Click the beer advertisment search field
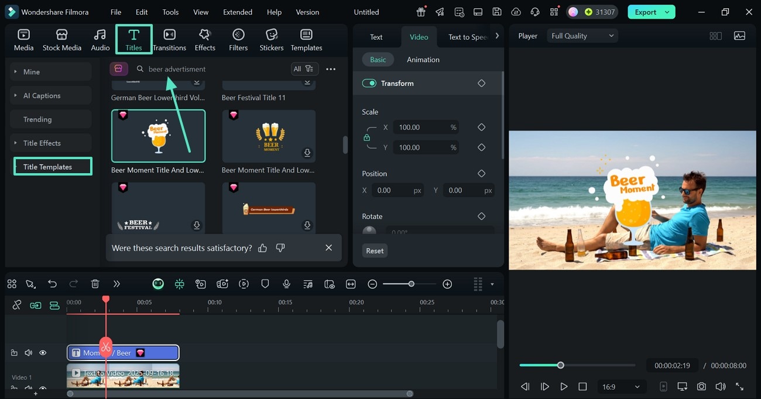Image resolution: width=761 pixels, height=399 pixels. point(211,69)
